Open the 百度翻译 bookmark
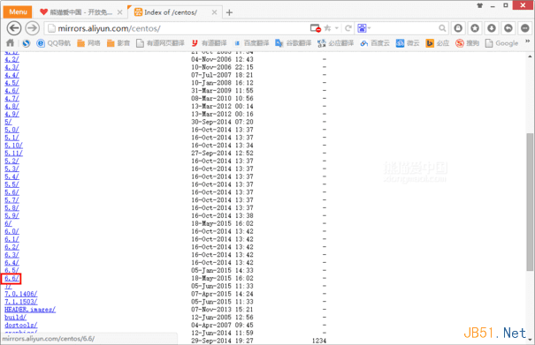 tap(251, 43)
